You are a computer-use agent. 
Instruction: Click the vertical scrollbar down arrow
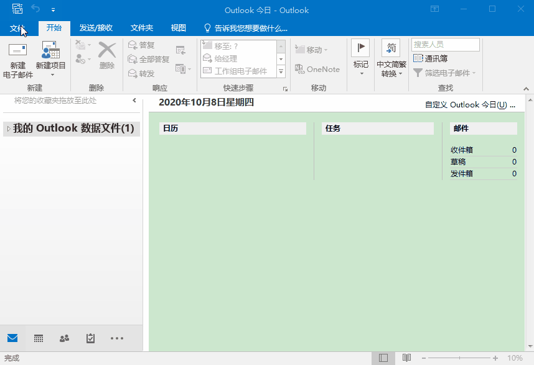[x=530, y=346]
